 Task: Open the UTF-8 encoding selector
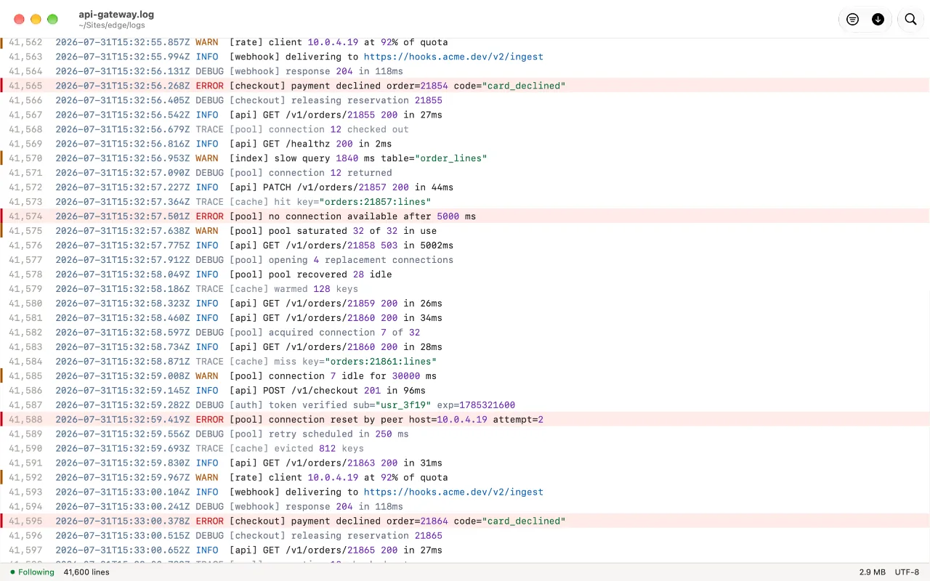coord(907,572)
